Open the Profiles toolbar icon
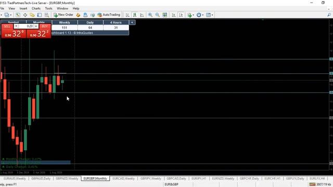The image size is (333, 187). [x=7, y=15]
